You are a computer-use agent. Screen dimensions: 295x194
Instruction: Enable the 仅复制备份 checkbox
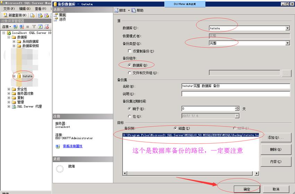pyautogui.click(x=130, y=51)
